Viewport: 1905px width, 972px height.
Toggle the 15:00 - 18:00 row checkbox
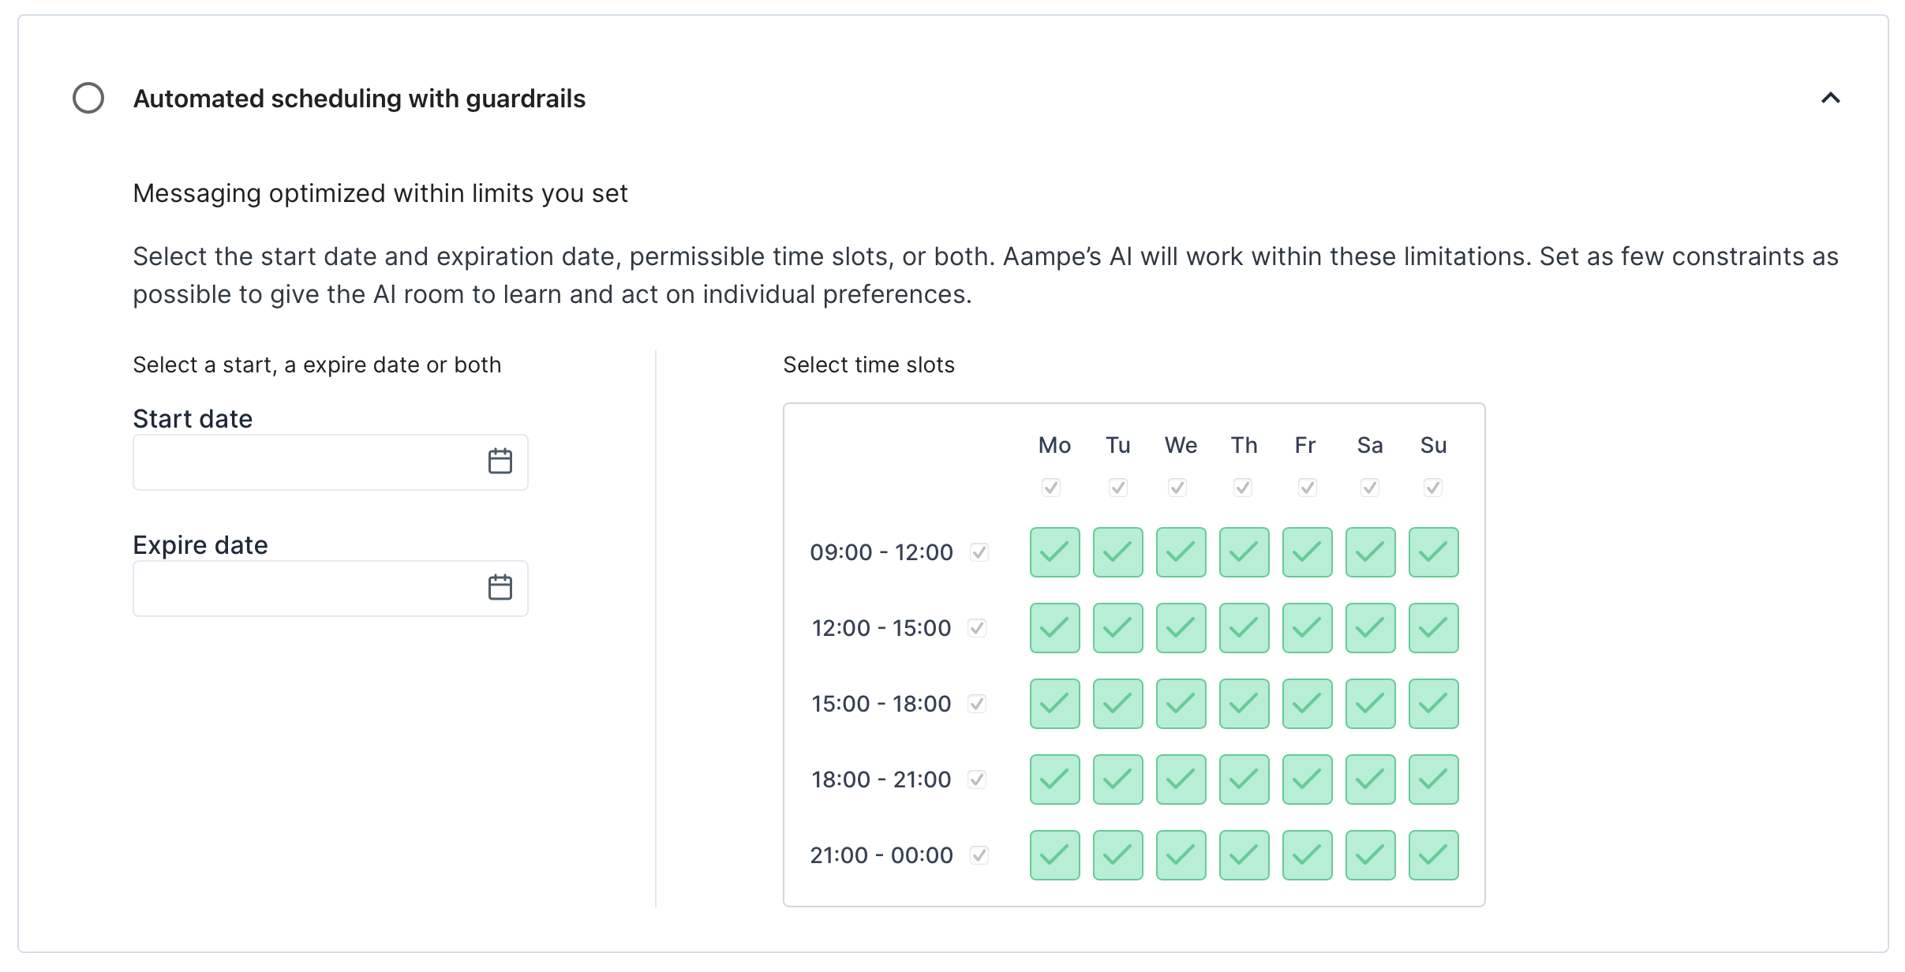[977, 704]
